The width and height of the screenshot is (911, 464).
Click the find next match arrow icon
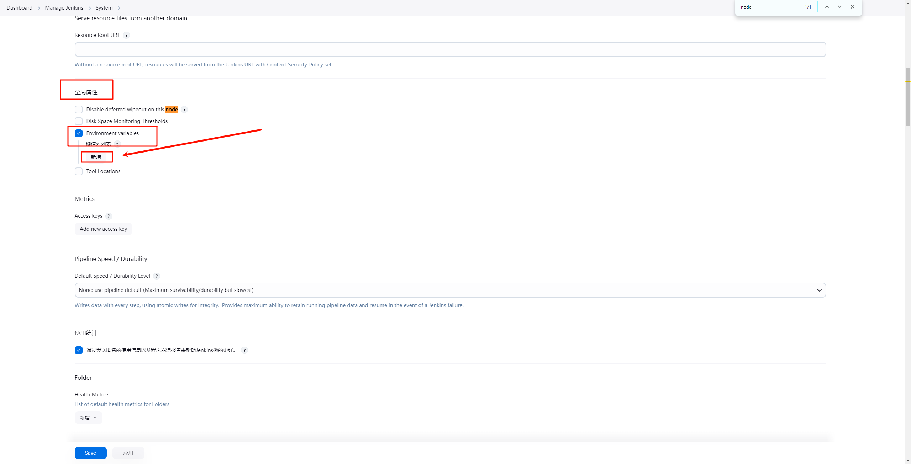(x=840, y=6)
